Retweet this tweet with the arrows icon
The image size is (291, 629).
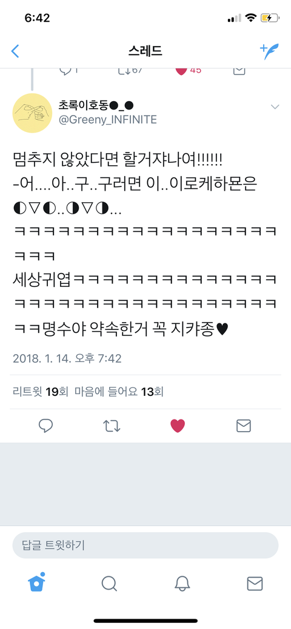pos(112,426)
